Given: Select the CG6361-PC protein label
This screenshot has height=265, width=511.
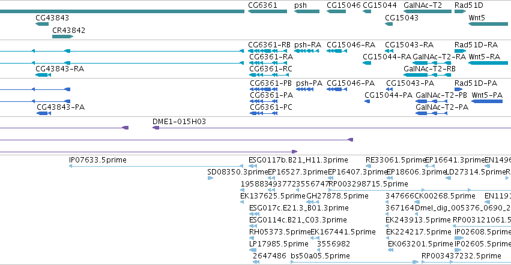Looking at the screenshot, I should point(271,107).
